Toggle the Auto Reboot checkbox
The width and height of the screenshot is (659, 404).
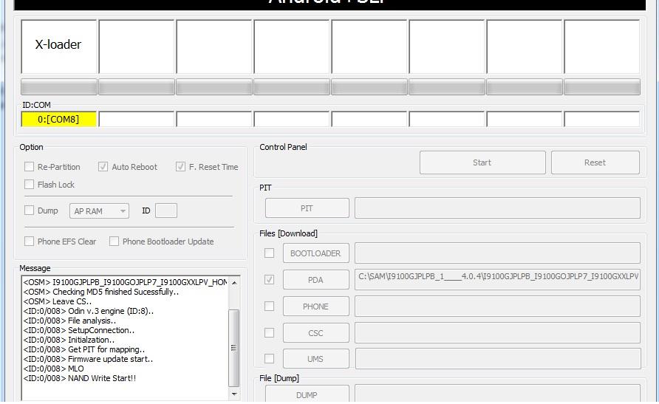(x=103, y=167)
